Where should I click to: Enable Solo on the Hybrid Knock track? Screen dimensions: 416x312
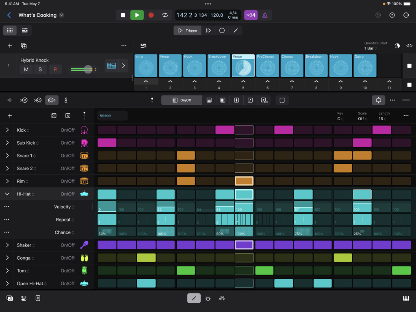tap(41, 69)
